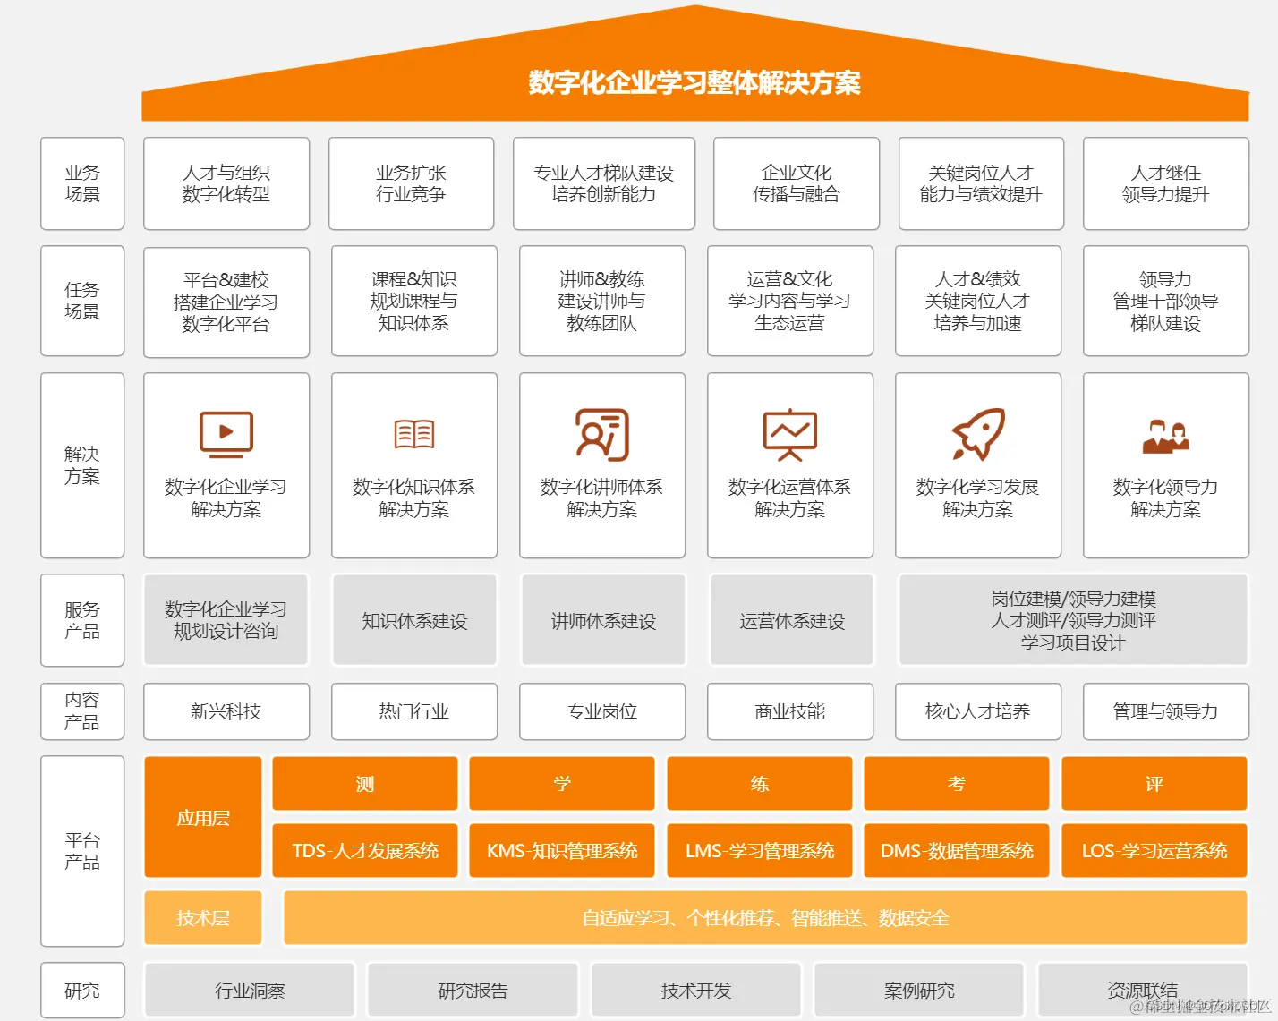Image resolution: width=1278 pixels, height=1021 pixels.
Task: Click the 关键岗位人才能力与绩效提升 box
Action: click(982, 183)
